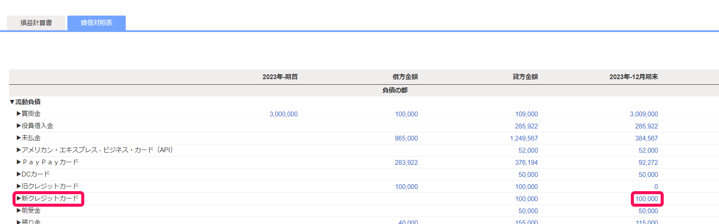The height and width of the screenshot is (224, 719).
Task: Open 役員借入金 credit amount 285,922
Action: pos(526,126)
